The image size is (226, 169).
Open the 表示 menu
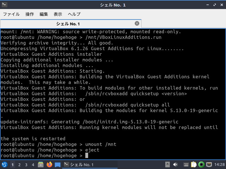[x=58, y=14]
